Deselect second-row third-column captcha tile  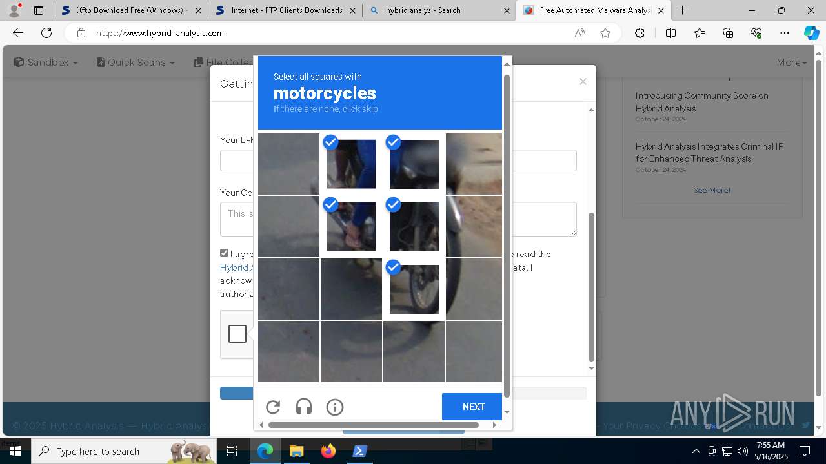414,226
